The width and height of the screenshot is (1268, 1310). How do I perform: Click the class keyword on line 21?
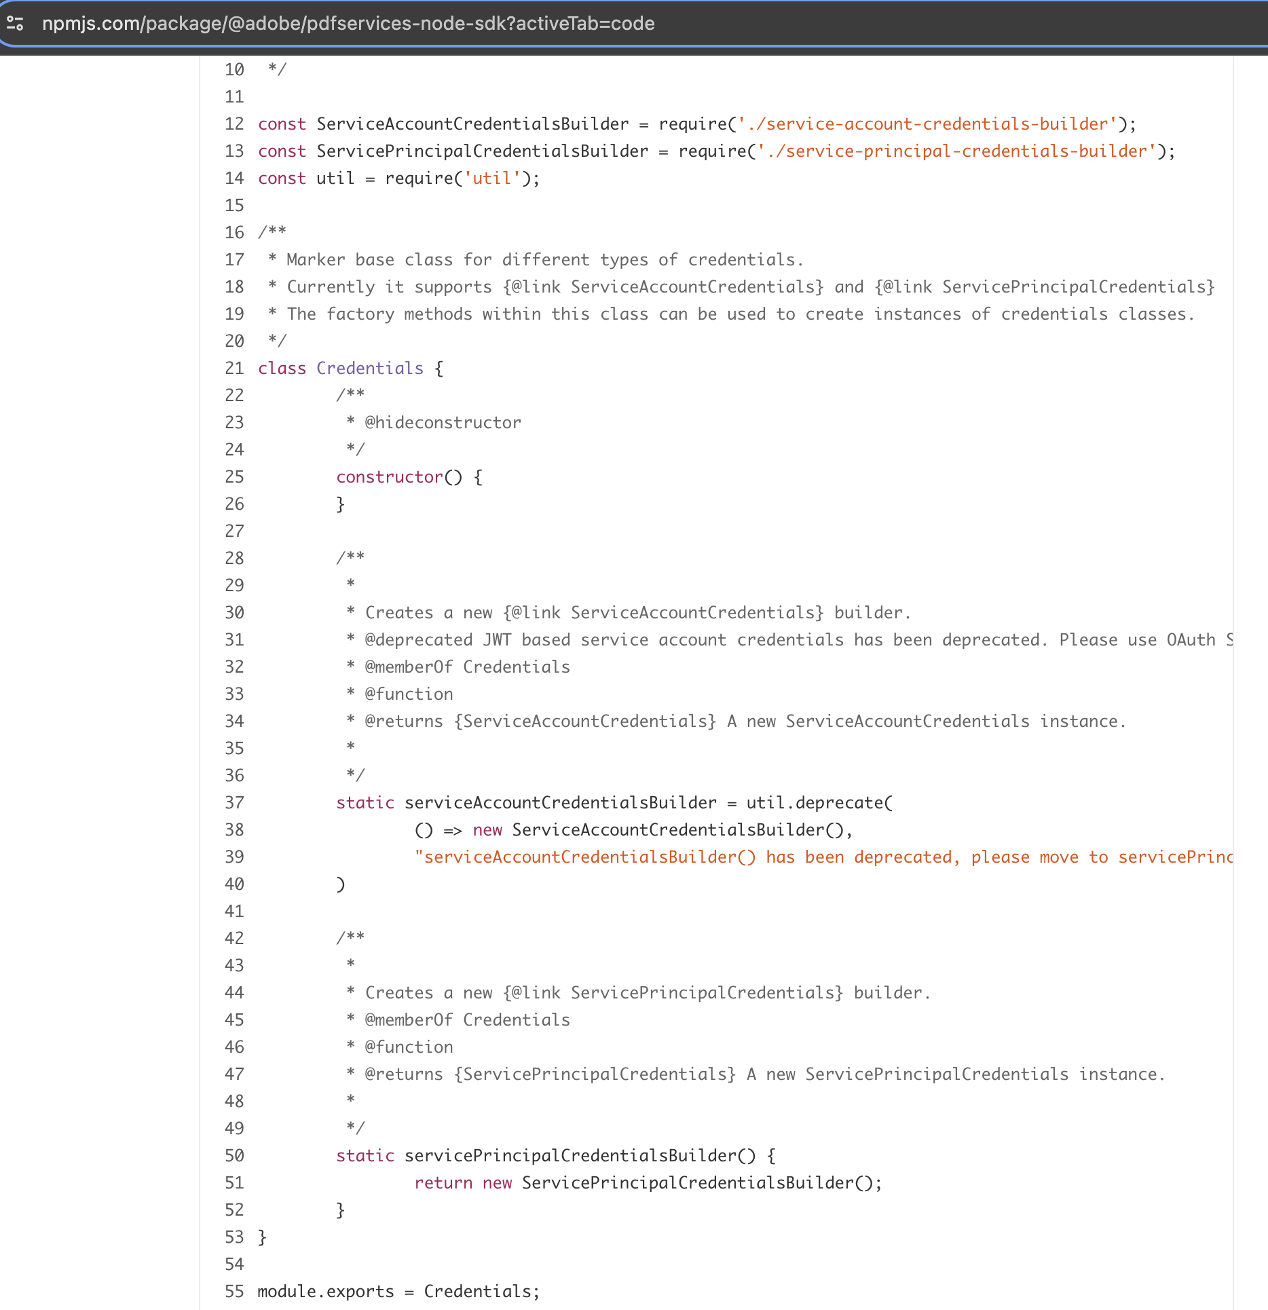(x=281, y=368)
